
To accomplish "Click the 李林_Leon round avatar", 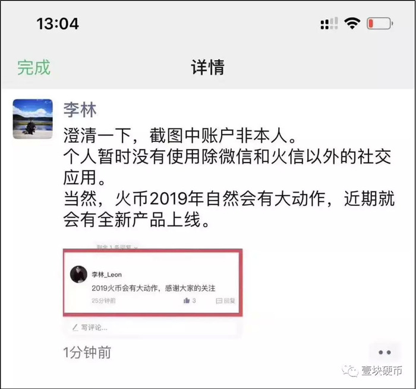I will coord(78,274).
